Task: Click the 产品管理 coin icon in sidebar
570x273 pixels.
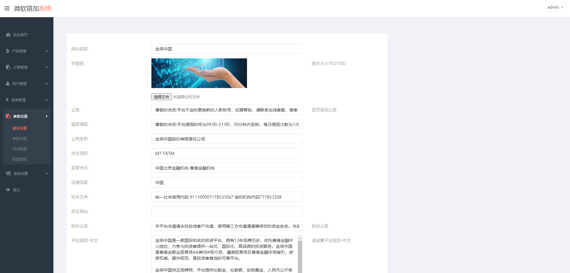Action: coord(7,51)
